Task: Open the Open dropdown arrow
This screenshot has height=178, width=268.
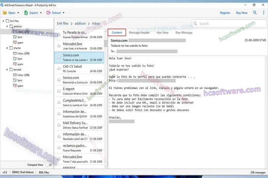Action: (18, 13)
